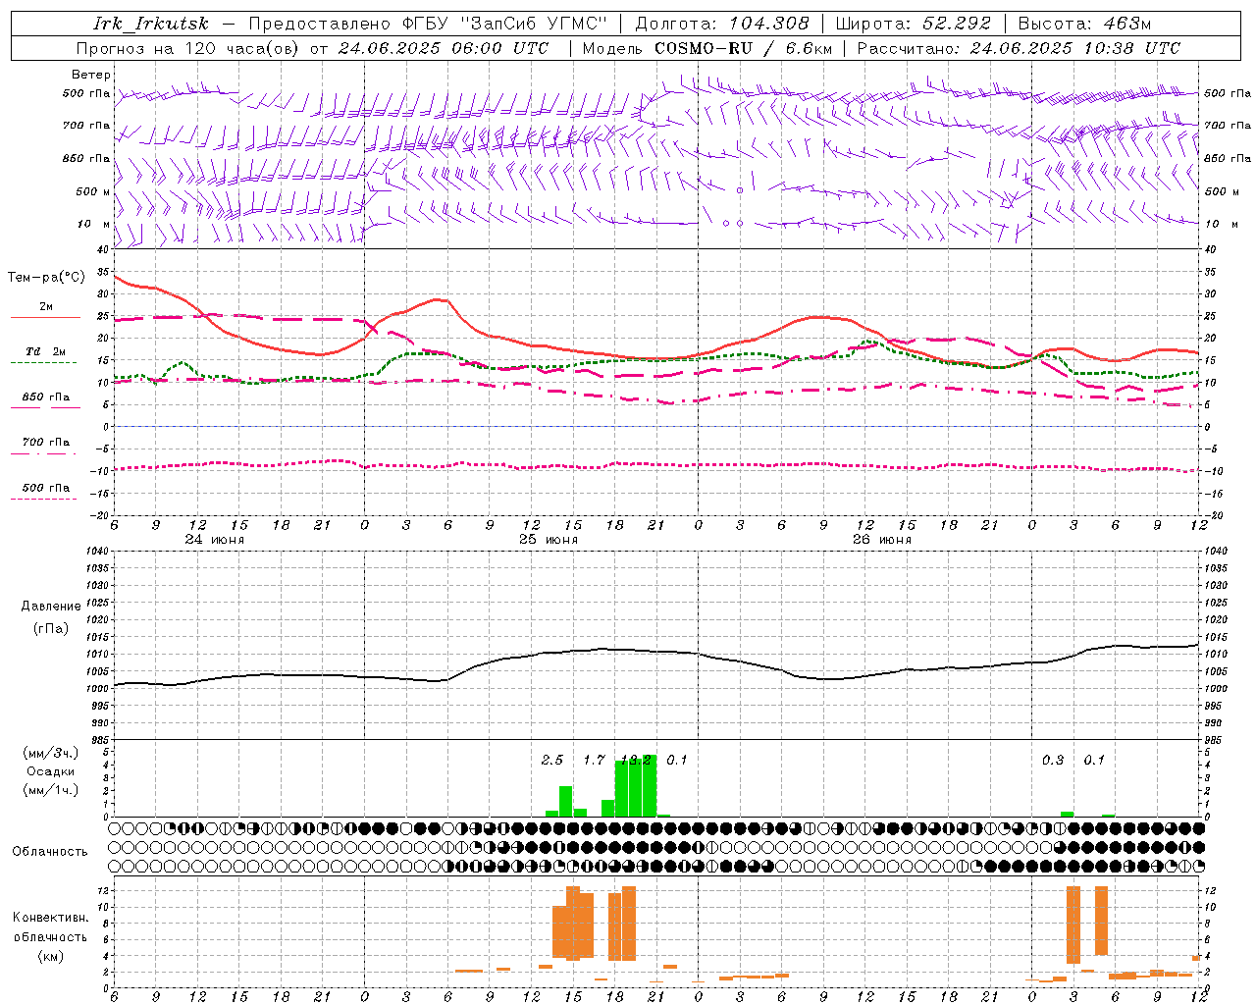Click the Осадки panel label

(50, 771)
